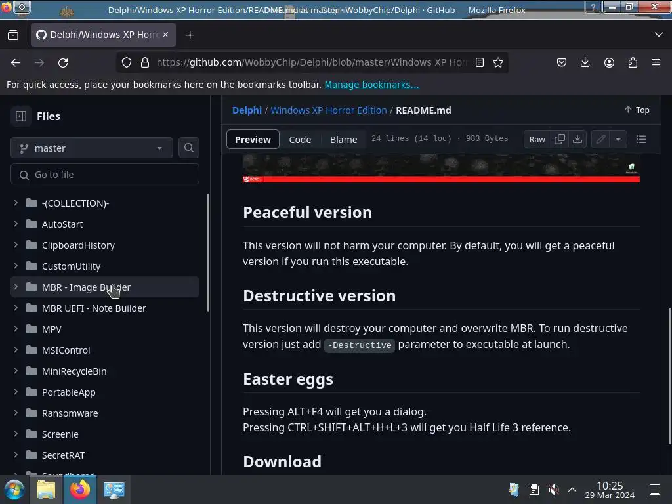This screenshot has height=504, width=672.
Task: Switch to the Code tab
Action: pos(300,139)
